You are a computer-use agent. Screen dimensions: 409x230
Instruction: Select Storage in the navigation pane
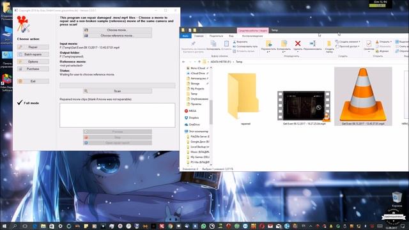click(x=195, y=84)
